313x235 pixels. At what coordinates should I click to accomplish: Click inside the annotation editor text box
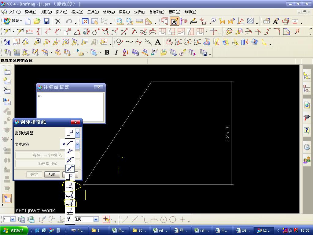click(71, 107)
